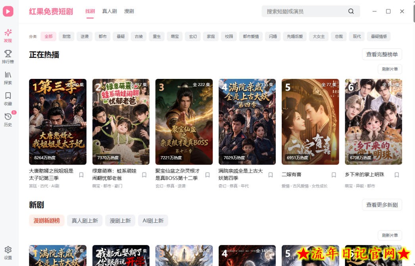Click the title text 二嫁有喜
This screenshot has height=266, width=415.
[291, 174]
